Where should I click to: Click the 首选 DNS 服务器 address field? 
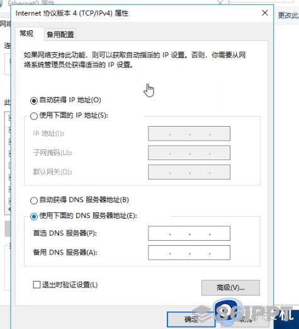189,233
